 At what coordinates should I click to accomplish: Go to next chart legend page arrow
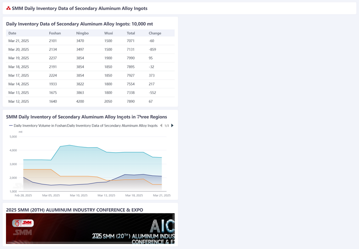[172, 126]
